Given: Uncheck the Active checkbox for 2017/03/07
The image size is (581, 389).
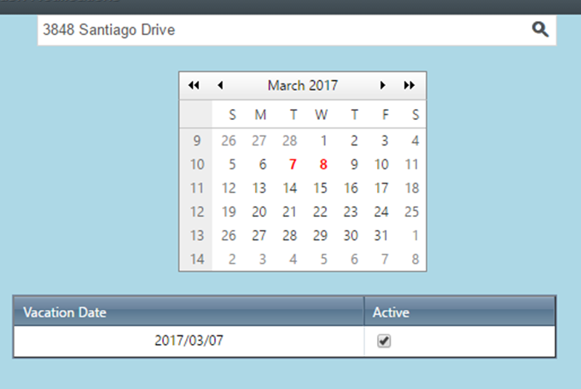Looking at the screenshot, I should 384,340.
